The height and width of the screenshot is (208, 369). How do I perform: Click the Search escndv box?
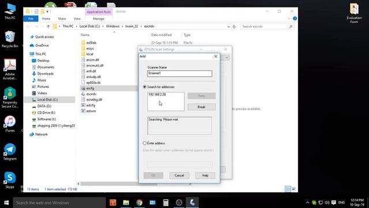268,27
